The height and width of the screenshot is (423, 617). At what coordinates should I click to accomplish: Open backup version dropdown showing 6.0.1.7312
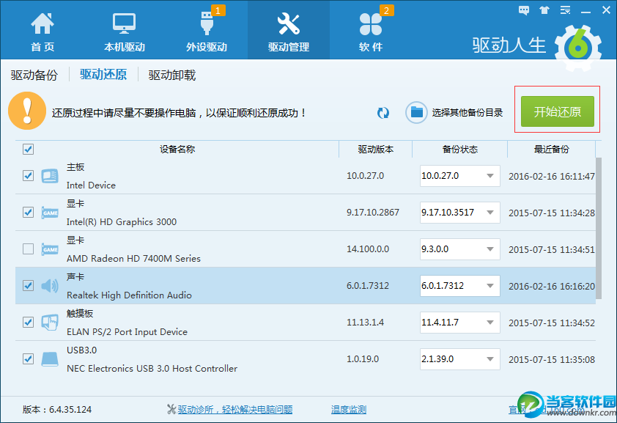460,286
